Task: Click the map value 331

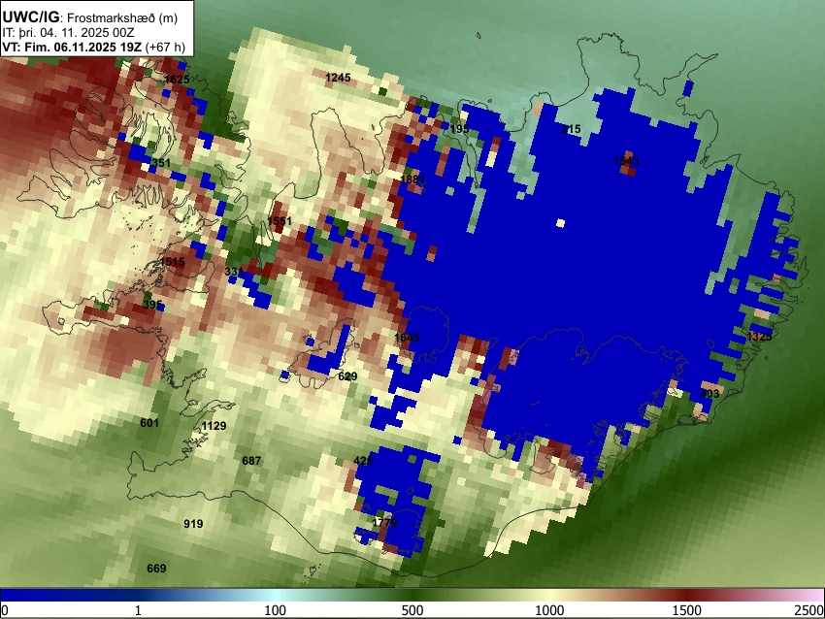Action: (234, 272)
